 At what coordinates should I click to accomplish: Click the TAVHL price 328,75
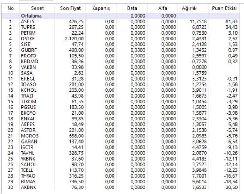point(76,153)
